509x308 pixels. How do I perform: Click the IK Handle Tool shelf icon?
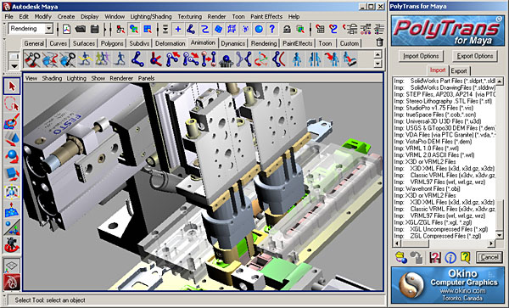(155, 59)
